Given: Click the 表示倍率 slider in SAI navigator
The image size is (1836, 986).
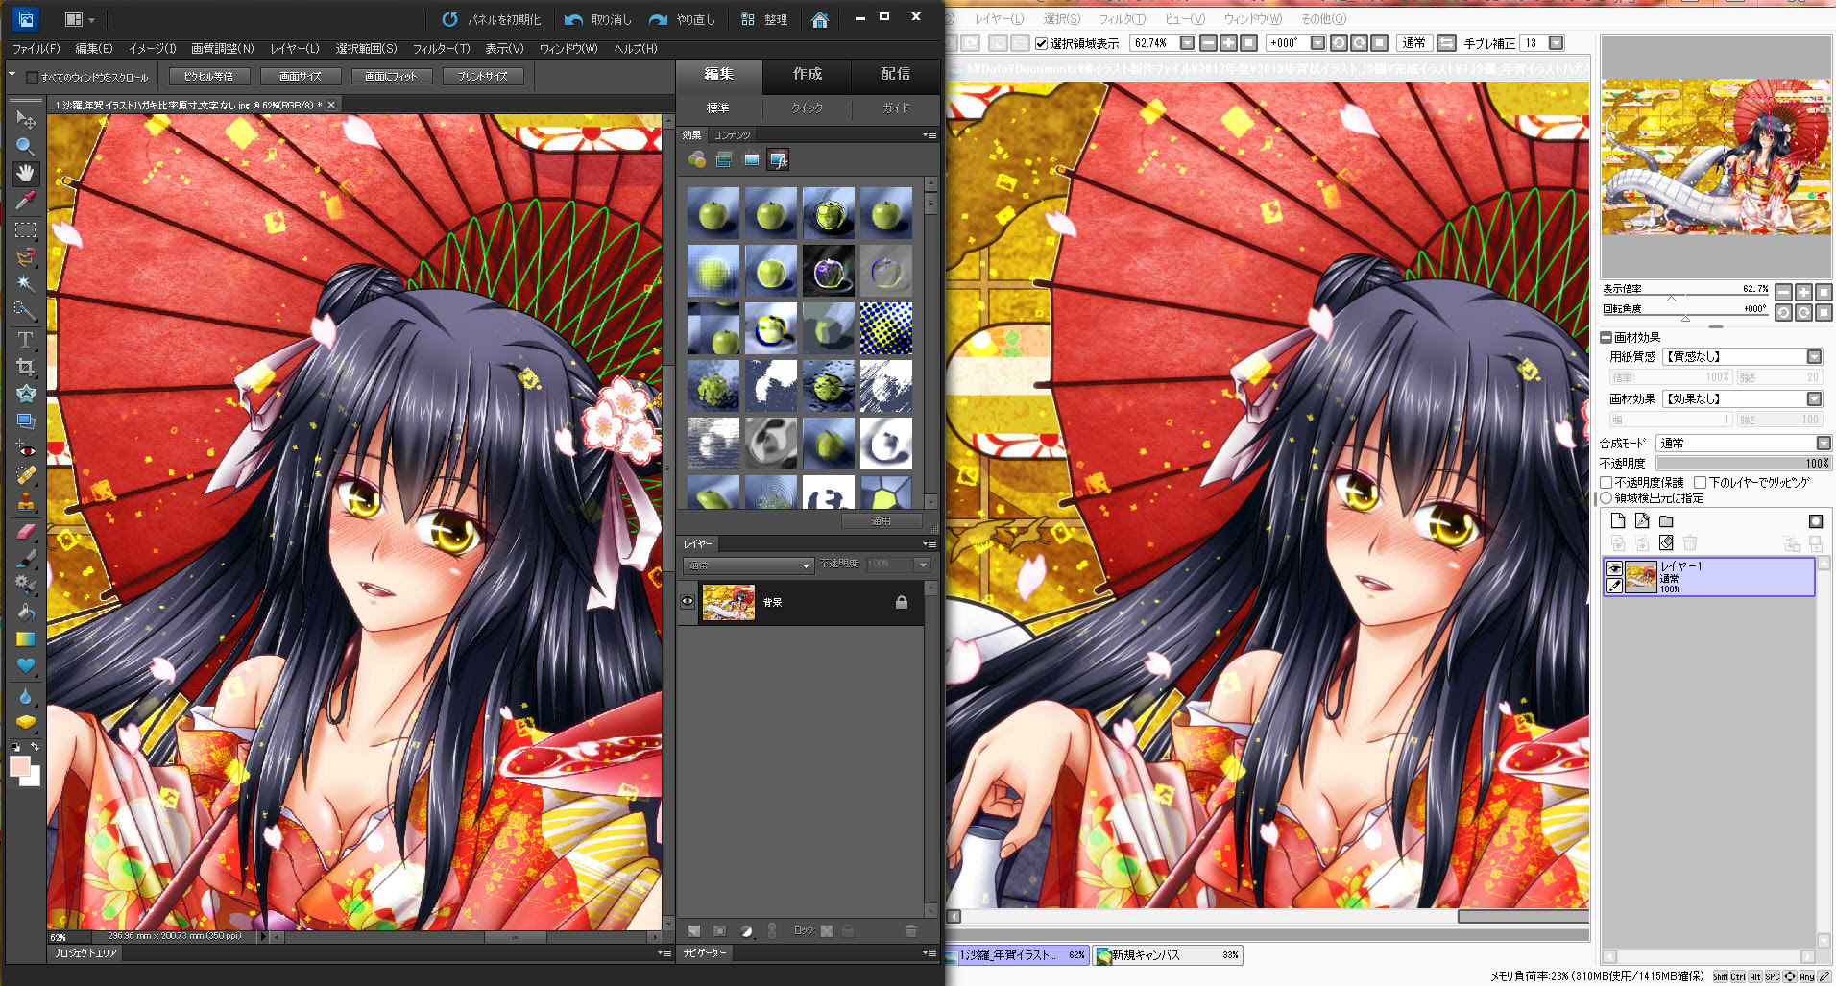Looking at the screenshot, I should pos(1685,296).
